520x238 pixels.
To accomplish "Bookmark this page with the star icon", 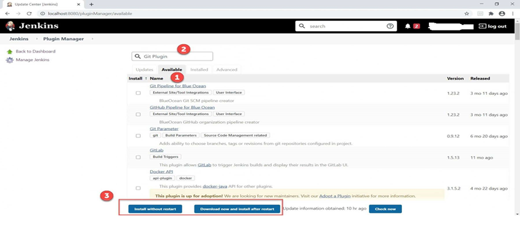I will pos(467,13).
